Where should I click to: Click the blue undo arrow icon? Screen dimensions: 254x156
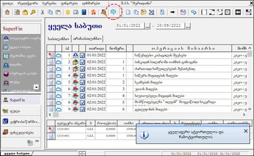(194, 12)
